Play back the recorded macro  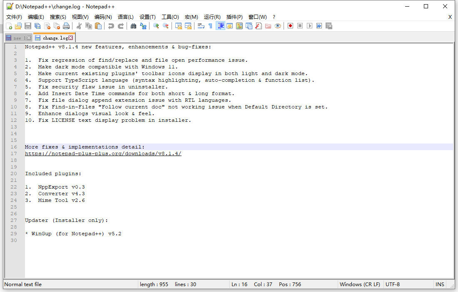coord(310,26)
